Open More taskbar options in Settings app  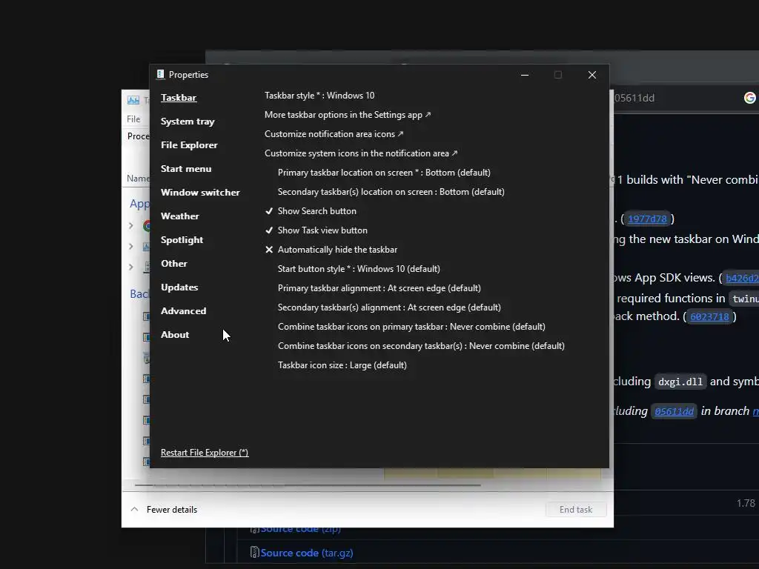[347, 115]
